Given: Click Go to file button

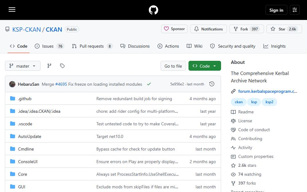Looking at the screenshot, I should (x=173, y=66).
